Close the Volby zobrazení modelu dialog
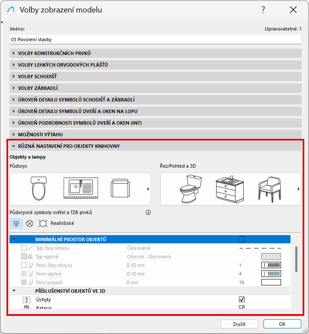The width and height of the screenshot is (309, 334). point(293,10)
